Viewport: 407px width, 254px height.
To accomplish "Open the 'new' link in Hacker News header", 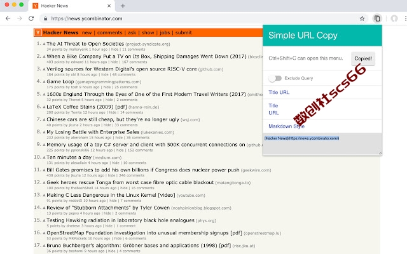I will 86,32.
